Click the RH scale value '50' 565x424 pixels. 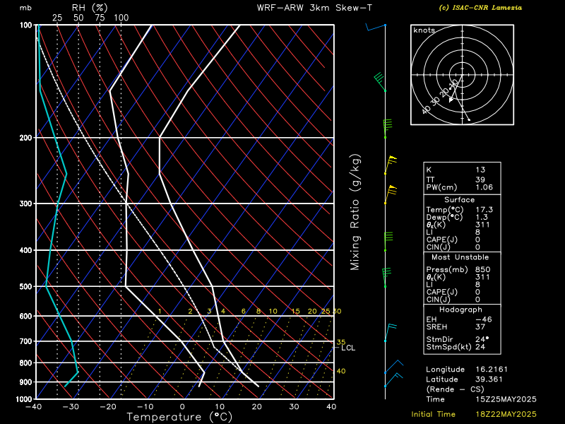pos(78,18)
